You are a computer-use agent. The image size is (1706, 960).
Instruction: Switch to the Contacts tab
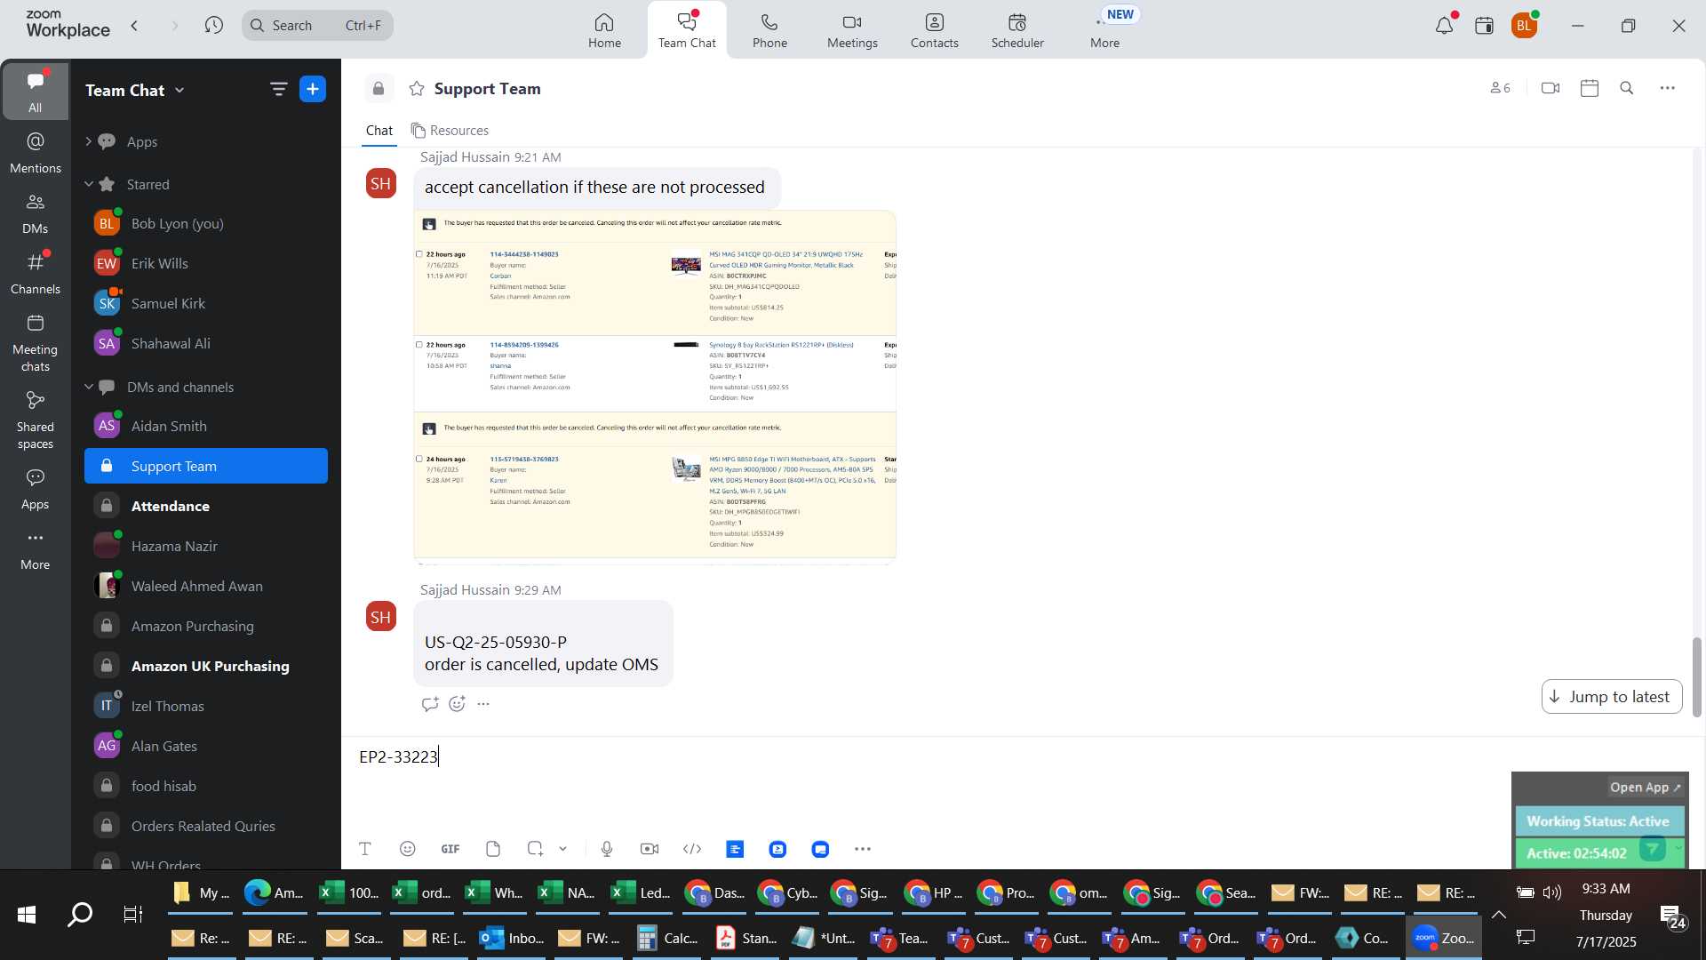[934, 30]
